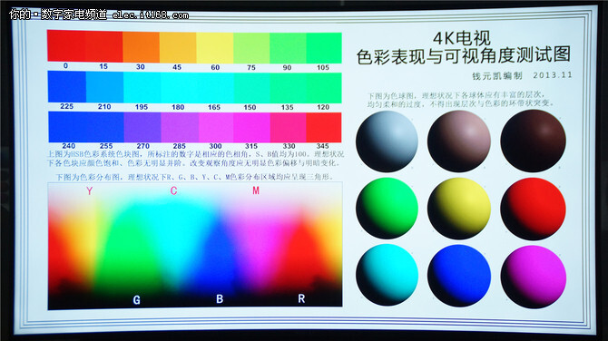This screenshot has height=341, width=608.
Task: Pick the magenta sphere
Action: 534,277
